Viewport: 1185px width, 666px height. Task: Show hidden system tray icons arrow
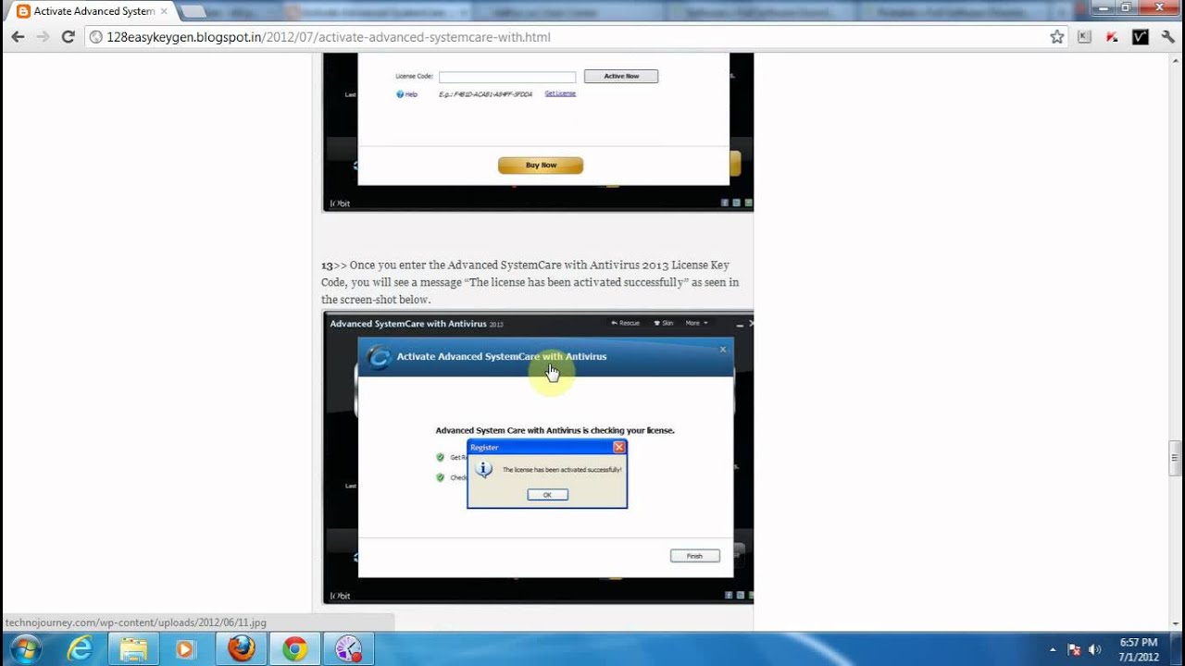click(x=1053, y=649)
